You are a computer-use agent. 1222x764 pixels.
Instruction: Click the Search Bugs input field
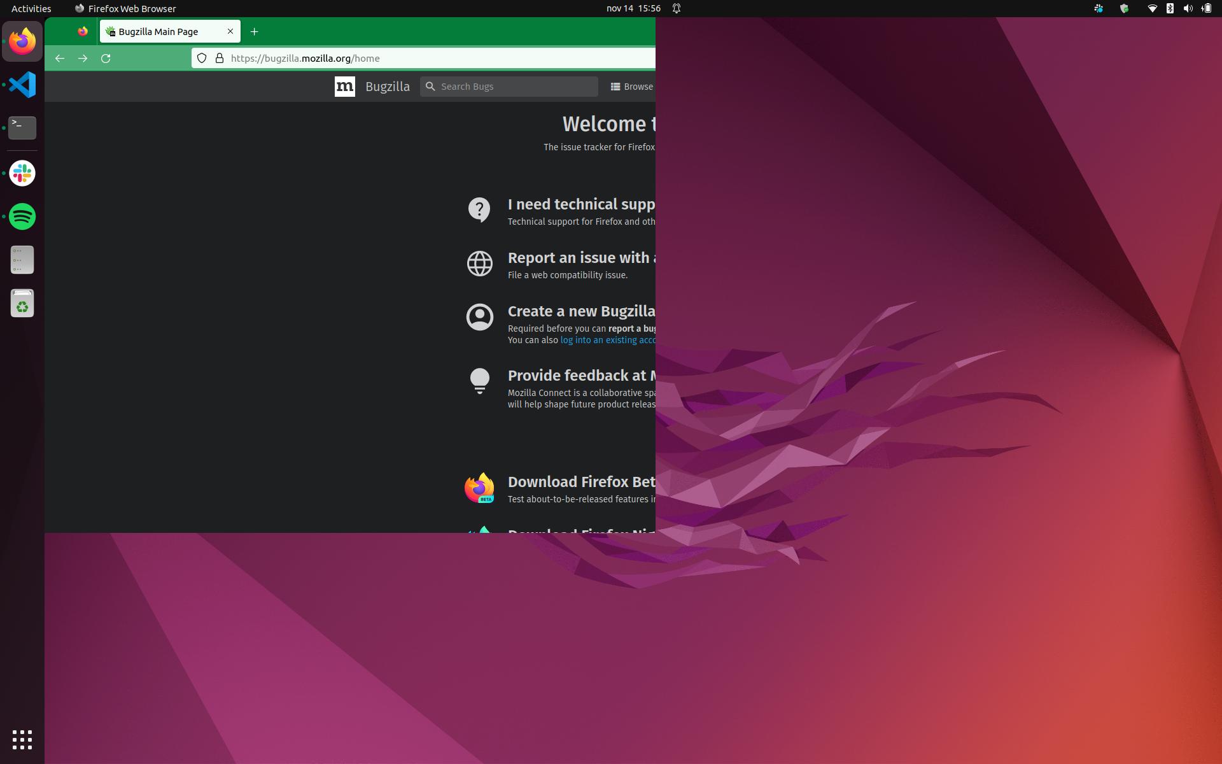(509, 86)
